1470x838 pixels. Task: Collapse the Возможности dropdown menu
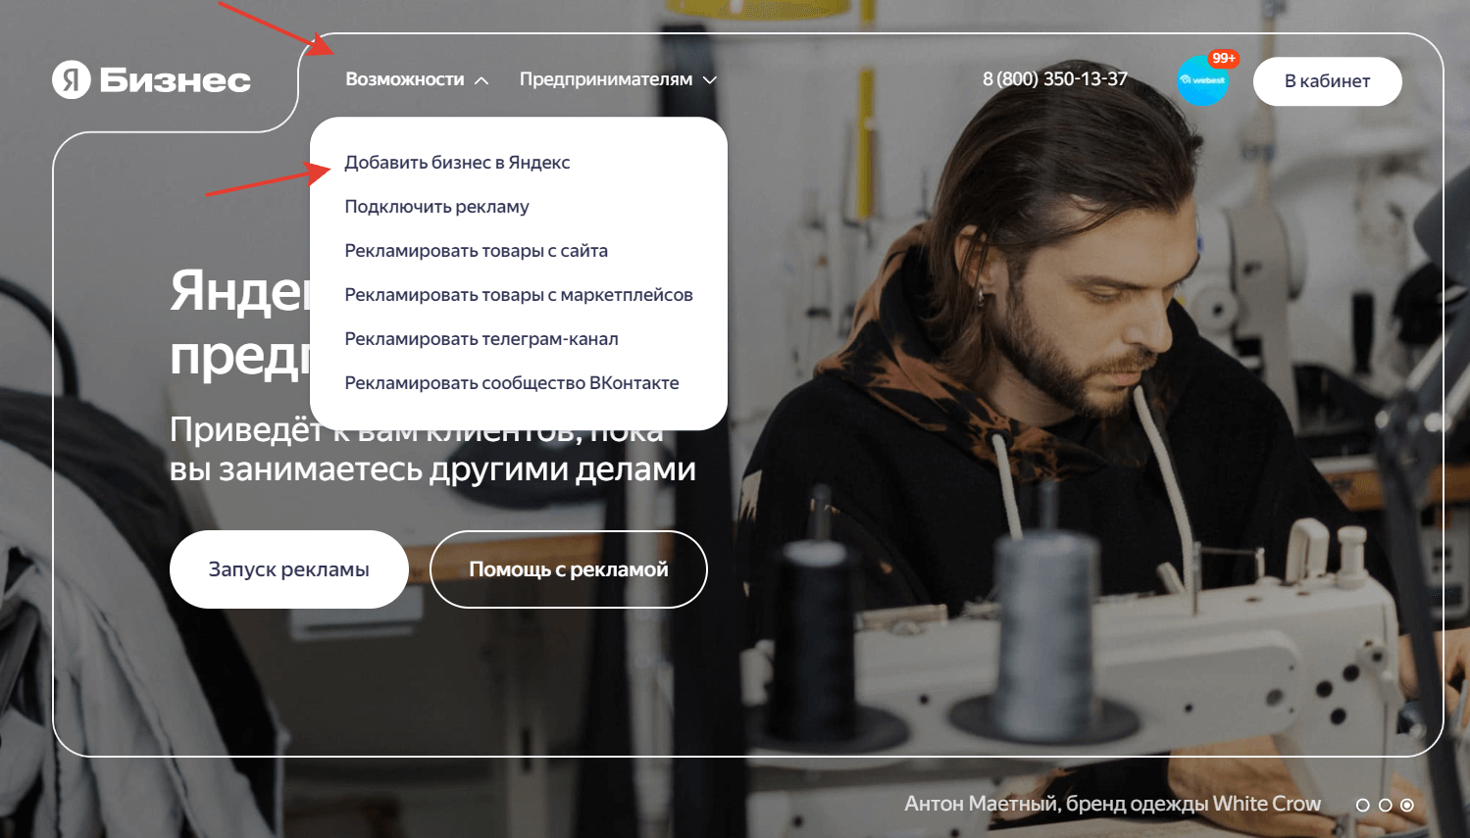pyautogui.click(x=417, y=79)
